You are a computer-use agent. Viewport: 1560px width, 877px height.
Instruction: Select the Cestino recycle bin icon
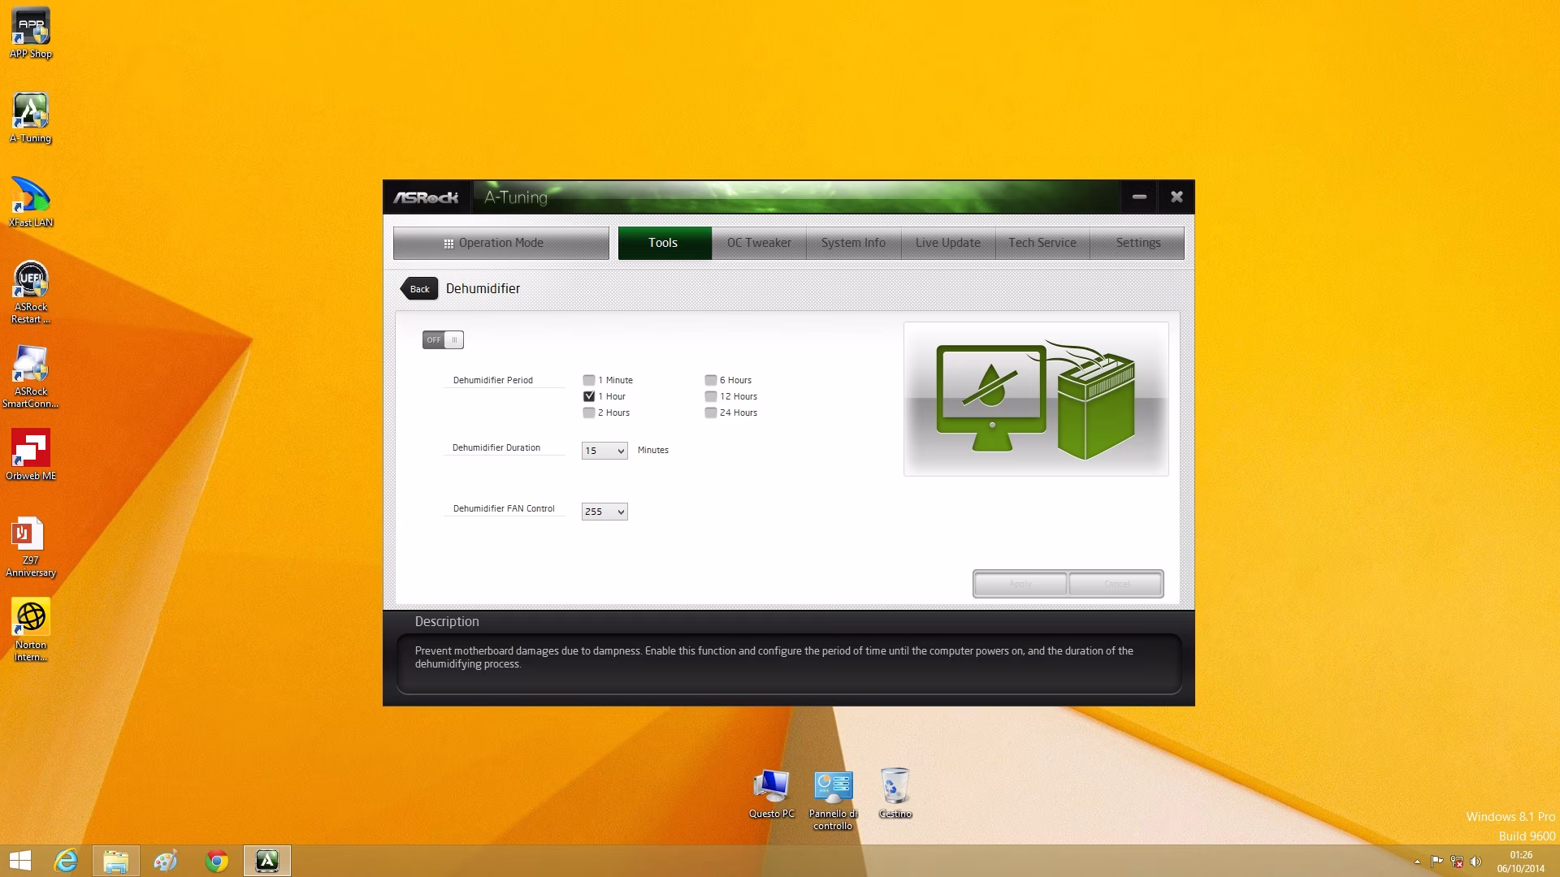[x=895, y=794]
